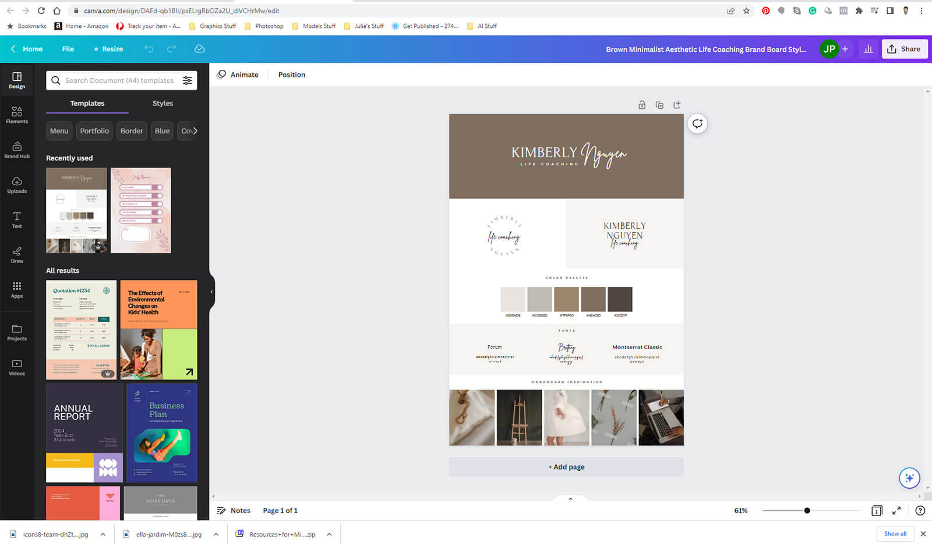Expand the page thumbnails drawer
Viewport: 932px width, 544px height.
(570, 499)
